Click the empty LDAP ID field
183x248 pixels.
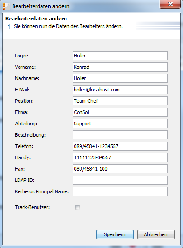tap(120, 180)
